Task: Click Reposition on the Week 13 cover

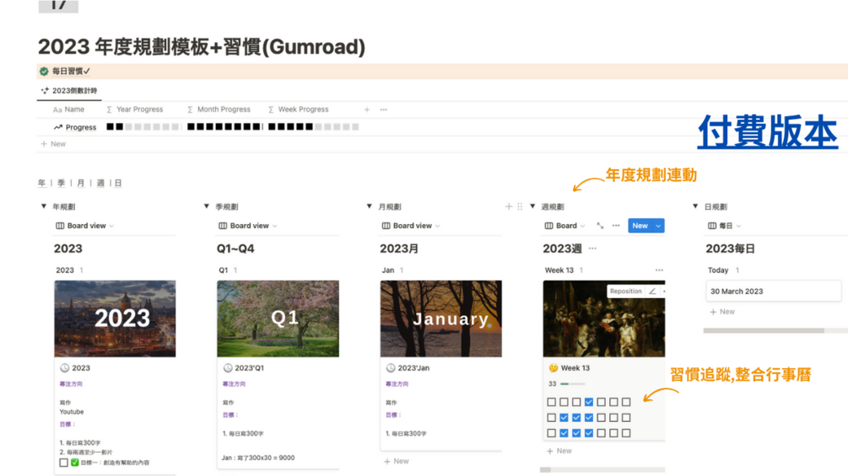Action: point(626,291)
